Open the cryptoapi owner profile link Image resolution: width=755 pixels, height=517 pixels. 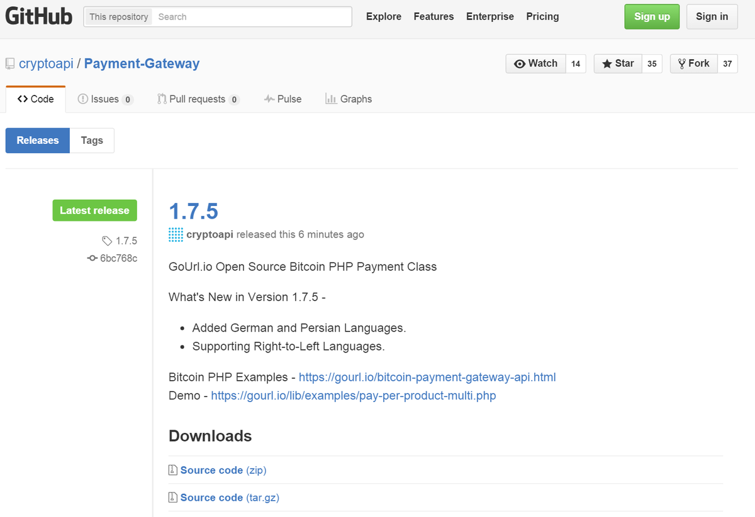coord(46,63)
